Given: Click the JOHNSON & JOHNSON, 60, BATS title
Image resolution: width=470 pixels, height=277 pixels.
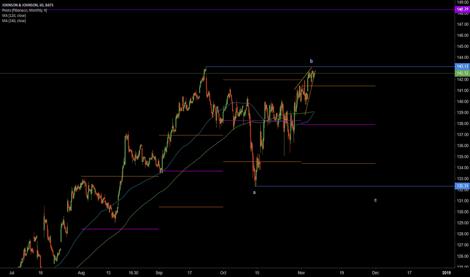Looking at the screenshot, I should 28,5.
